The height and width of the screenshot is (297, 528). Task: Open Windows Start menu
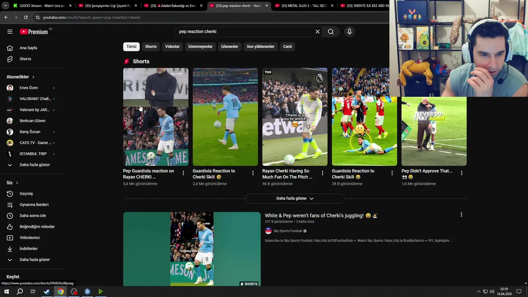(7, 292)
